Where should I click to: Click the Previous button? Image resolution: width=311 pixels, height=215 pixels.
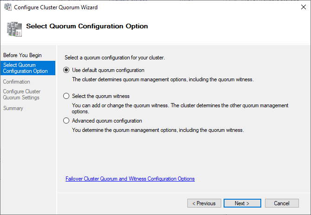point(204,203)
